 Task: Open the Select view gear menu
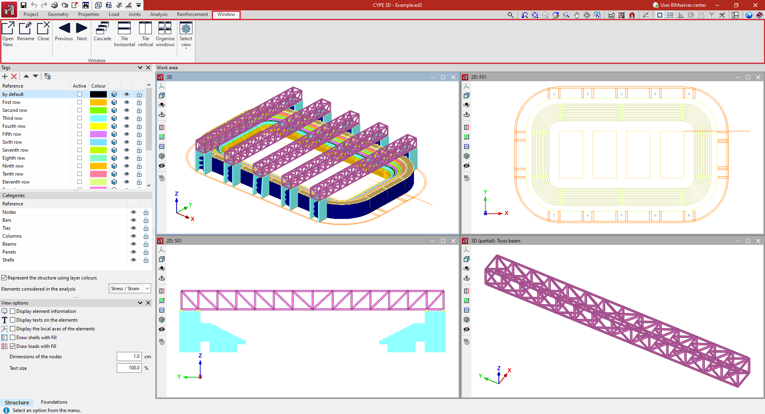(186, 35)
